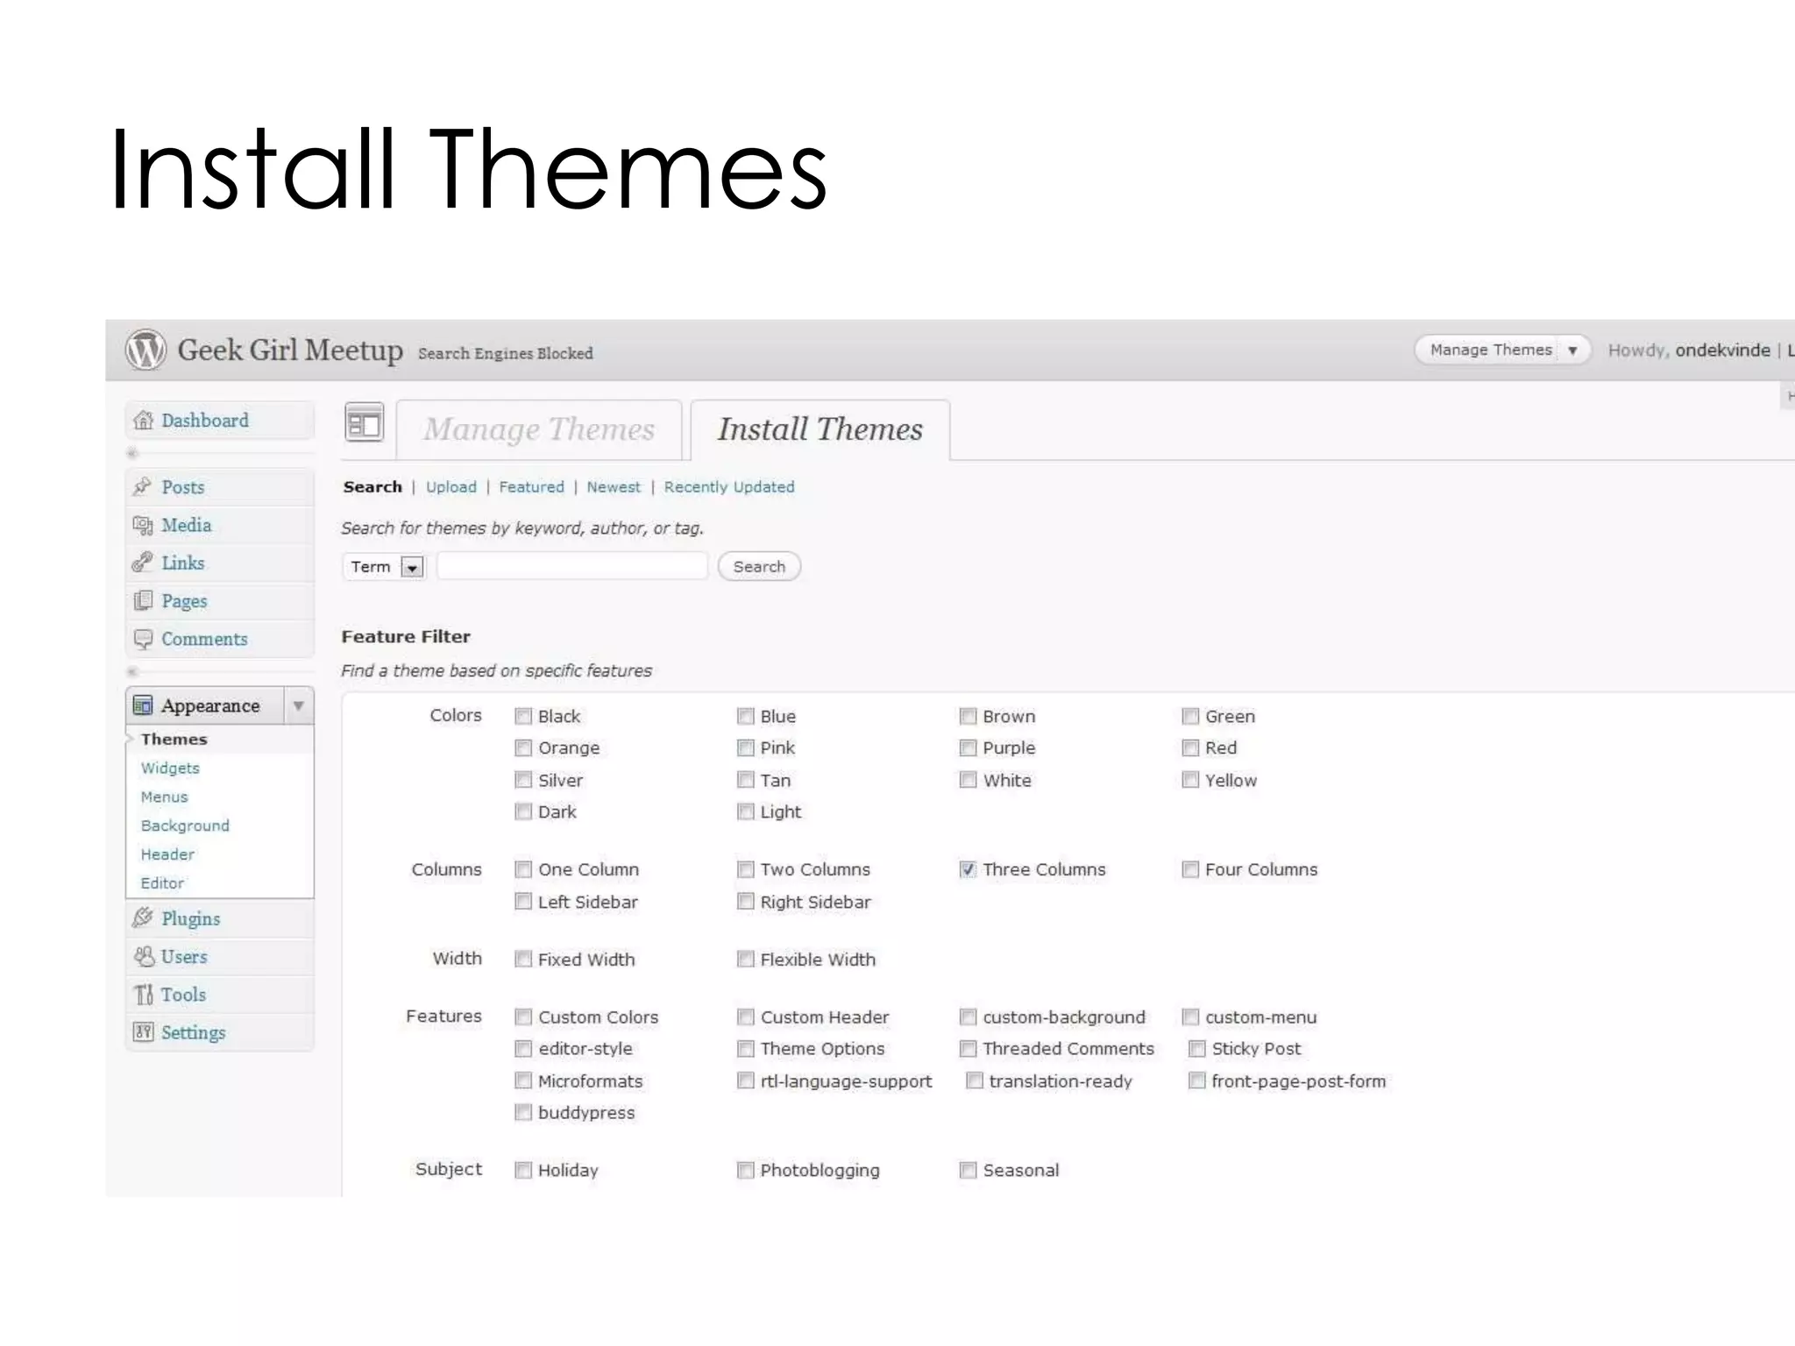1795x1346 pixels.
Task: Click the Search Engines Blocked notice
Action: pos(505,353)
